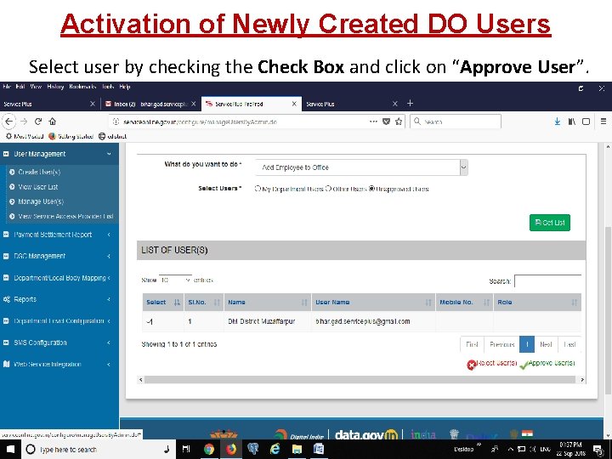Open File Explorer folder icon on taskbar
The height and width of the screenshot is (459, 612).
[297, 450]
